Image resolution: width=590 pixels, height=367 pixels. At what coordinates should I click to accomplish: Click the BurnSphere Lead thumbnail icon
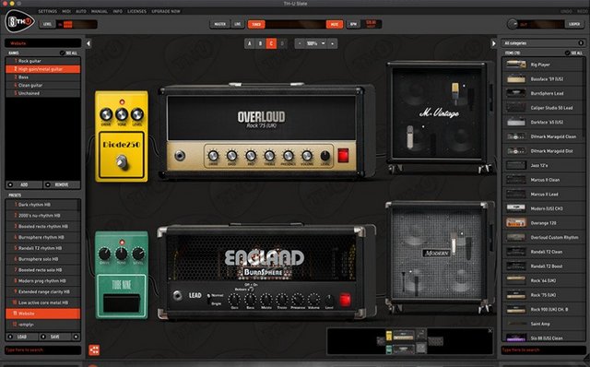(516, 93)
